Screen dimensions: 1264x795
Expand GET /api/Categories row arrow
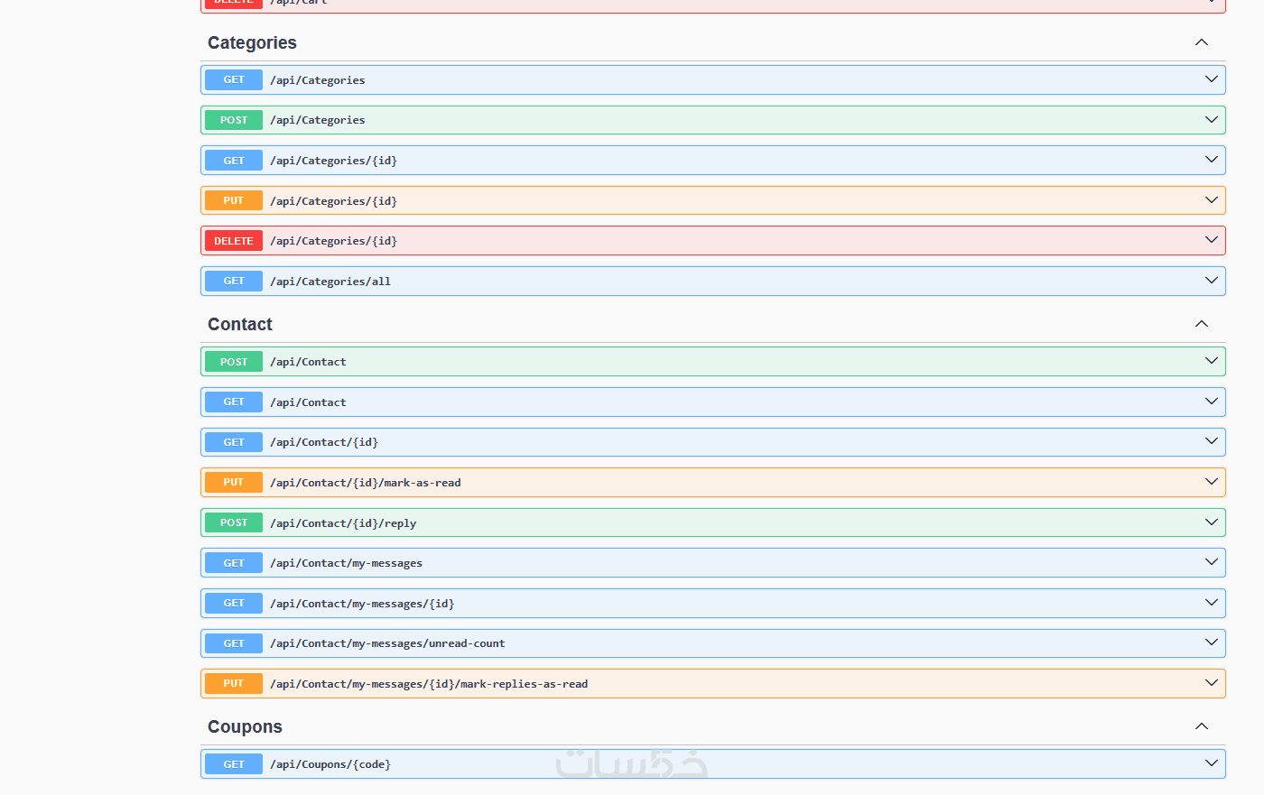click(1212, 79)
